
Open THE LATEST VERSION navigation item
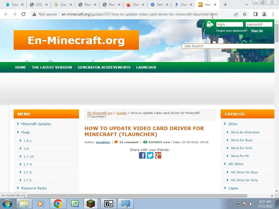pos(52,67)
